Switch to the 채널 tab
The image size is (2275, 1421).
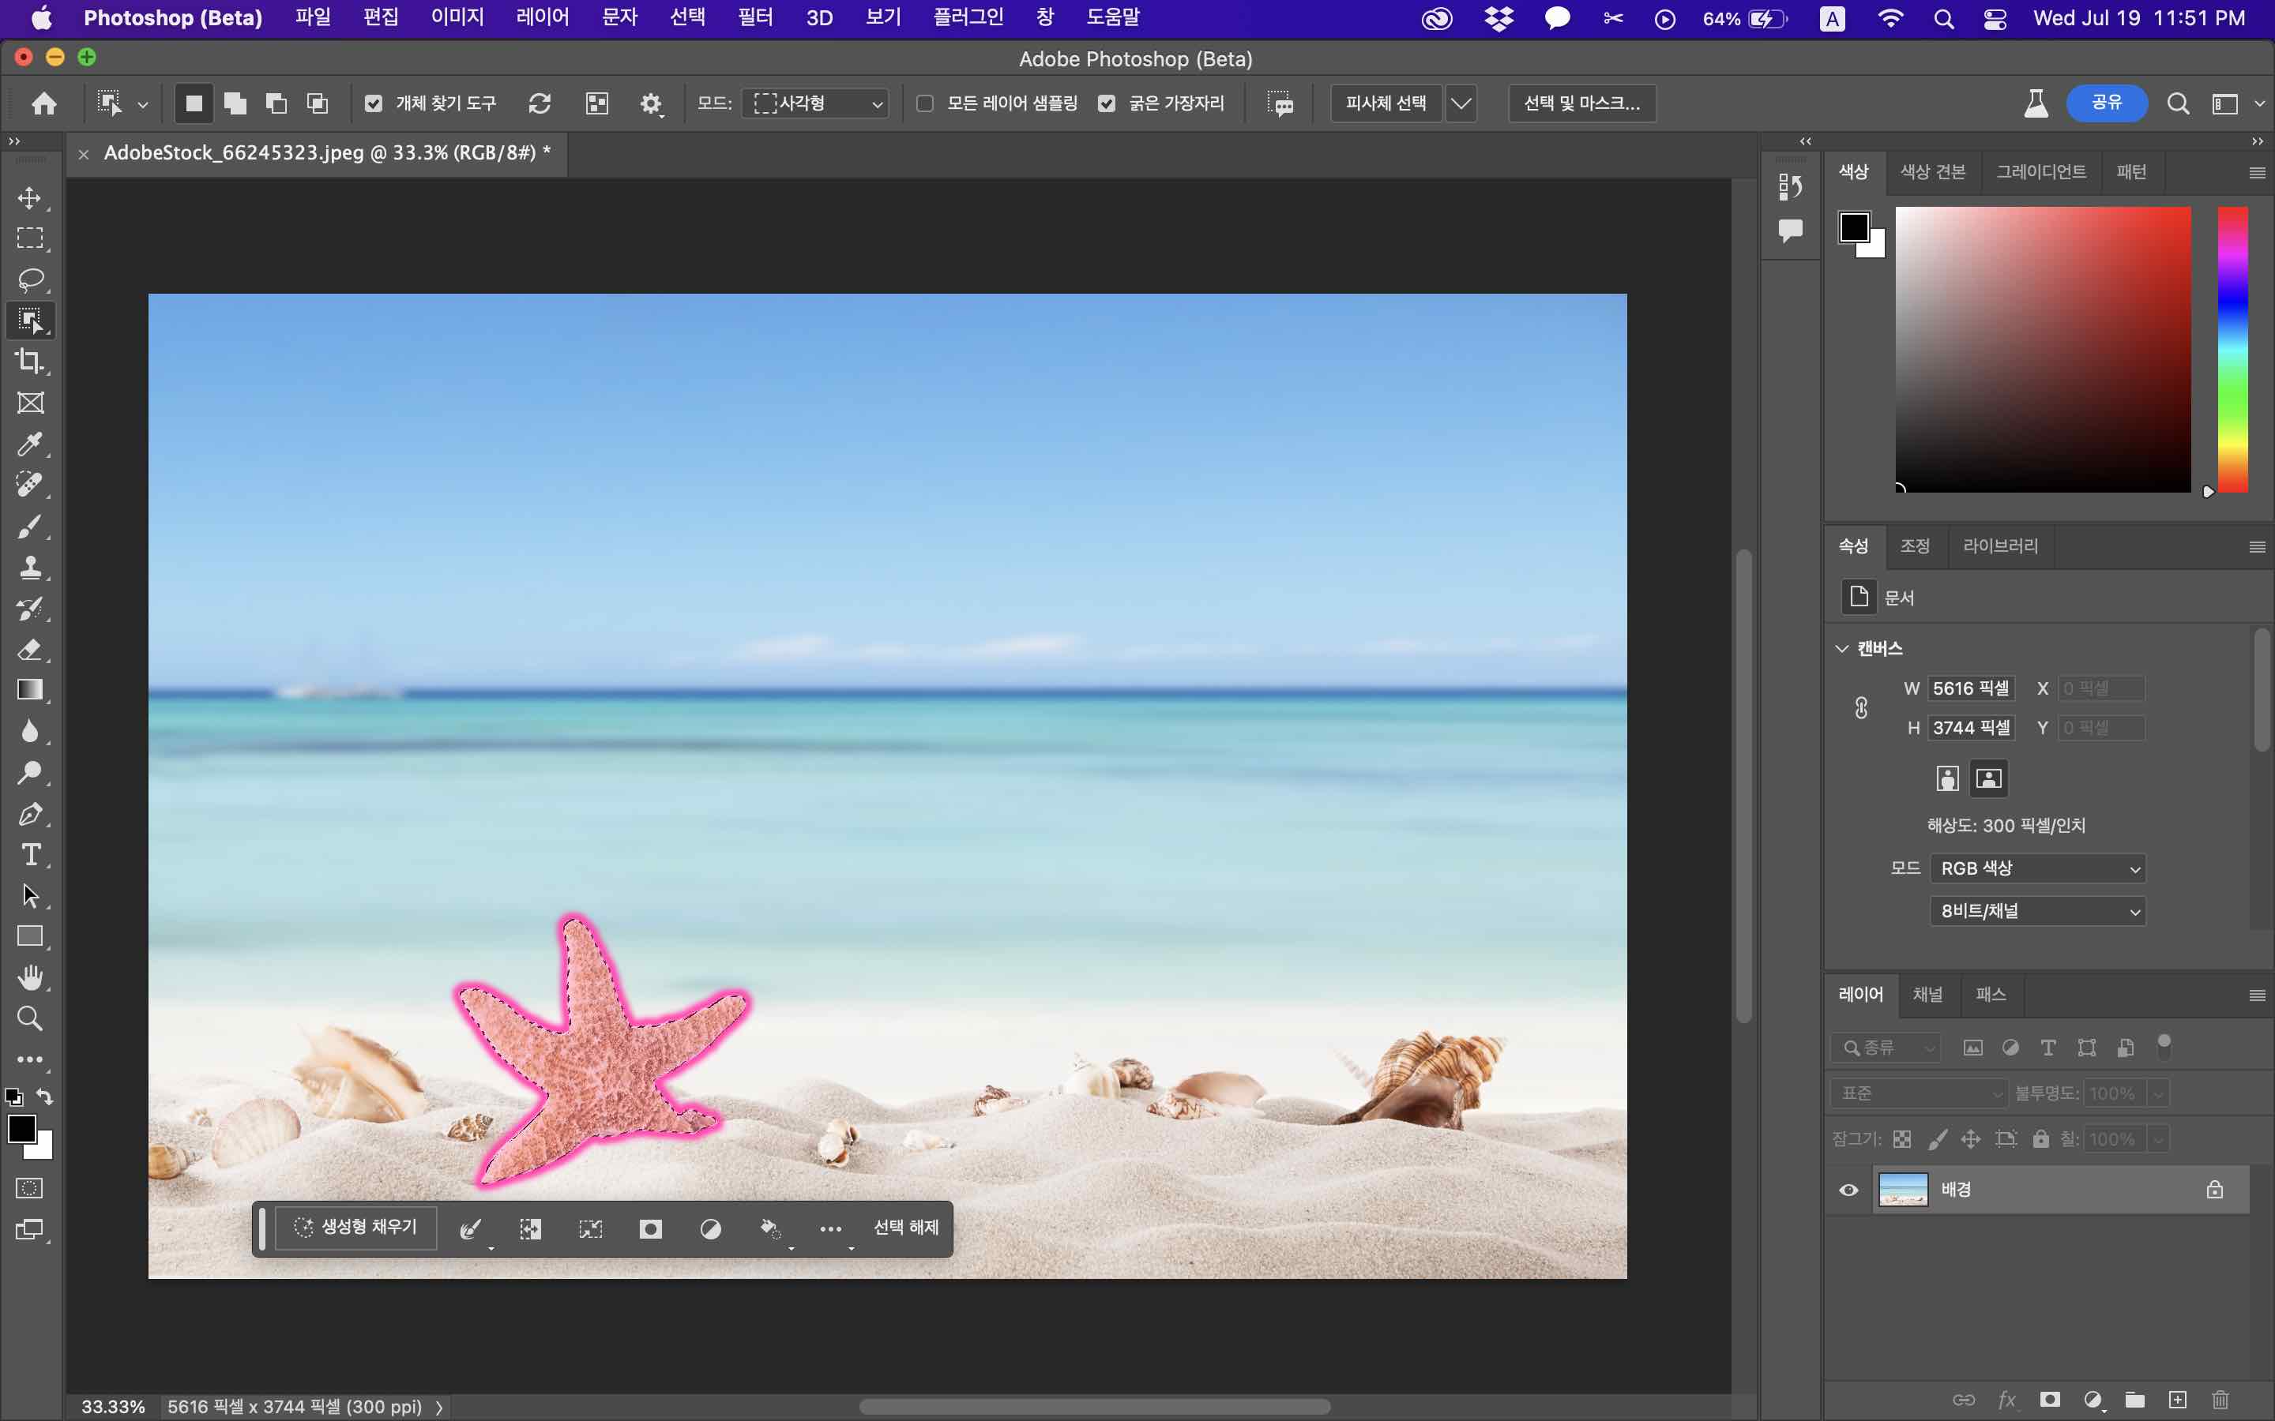pos(1927,995)
